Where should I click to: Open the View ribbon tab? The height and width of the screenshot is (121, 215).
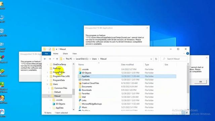75,54
